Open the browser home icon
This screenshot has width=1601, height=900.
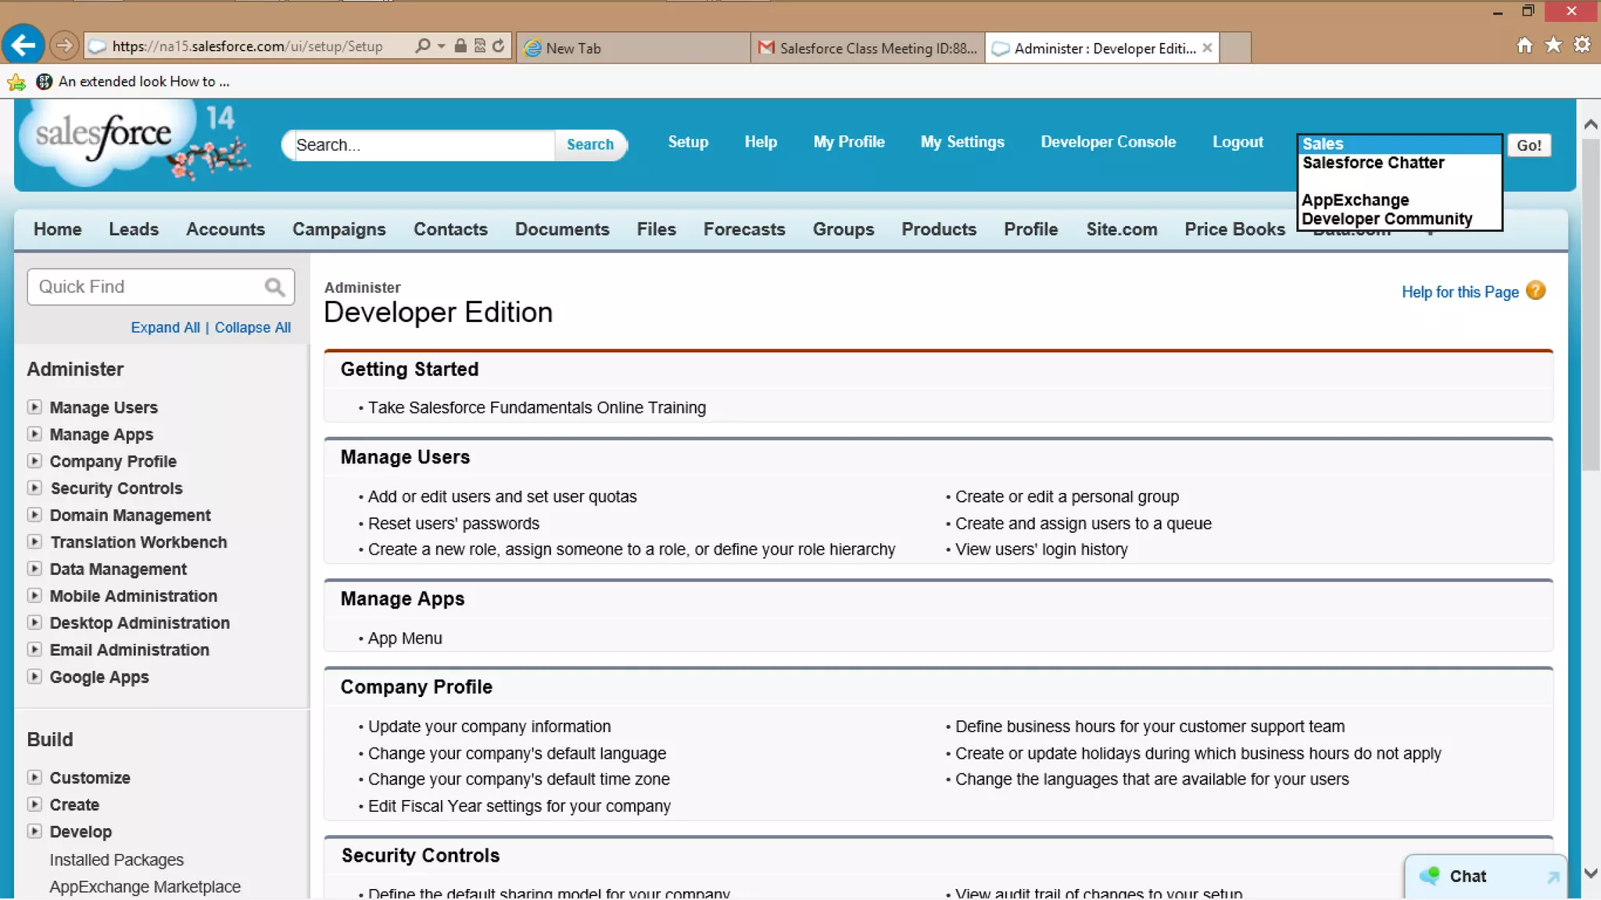pyautogui.click(x=1524, y=45)
